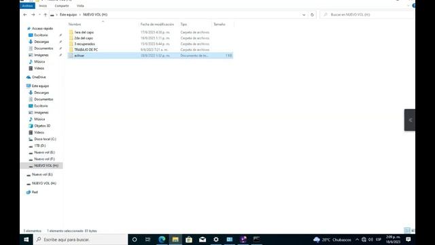Open Microsoft Store from taskbar
435x245 pixels.
click(x=189, y=240)
